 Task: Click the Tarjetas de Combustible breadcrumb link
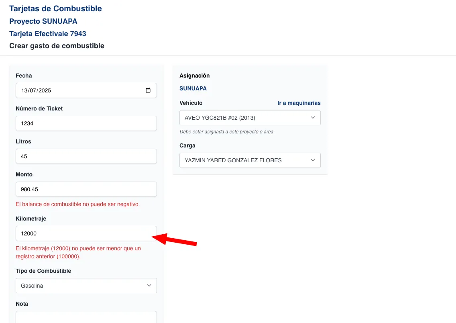55,8
